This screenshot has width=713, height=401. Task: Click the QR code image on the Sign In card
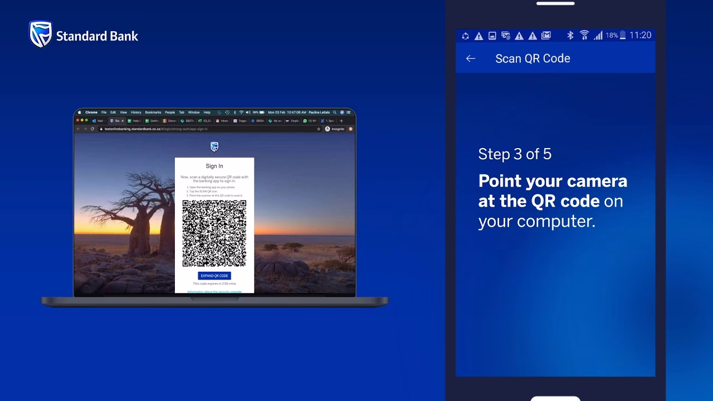point(214,233)
